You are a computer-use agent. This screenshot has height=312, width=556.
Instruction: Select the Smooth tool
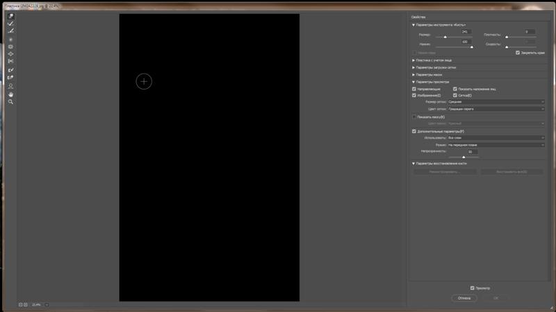(x=10, y=31)
